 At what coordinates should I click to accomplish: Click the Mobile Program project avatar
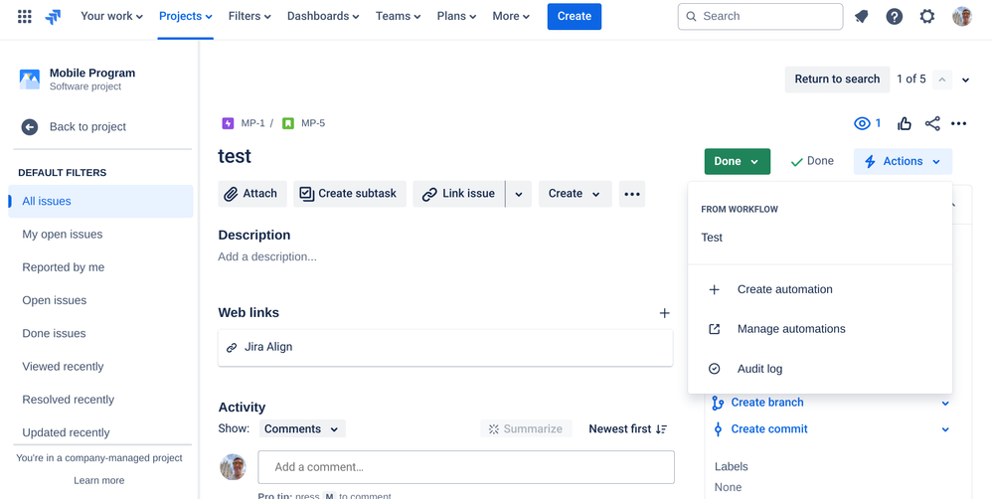pyautogui.click(x=30, y=80)
